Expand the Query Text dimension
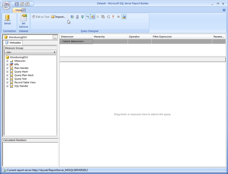228x174 pixels. pyautogui.click(x=7, y=79)
